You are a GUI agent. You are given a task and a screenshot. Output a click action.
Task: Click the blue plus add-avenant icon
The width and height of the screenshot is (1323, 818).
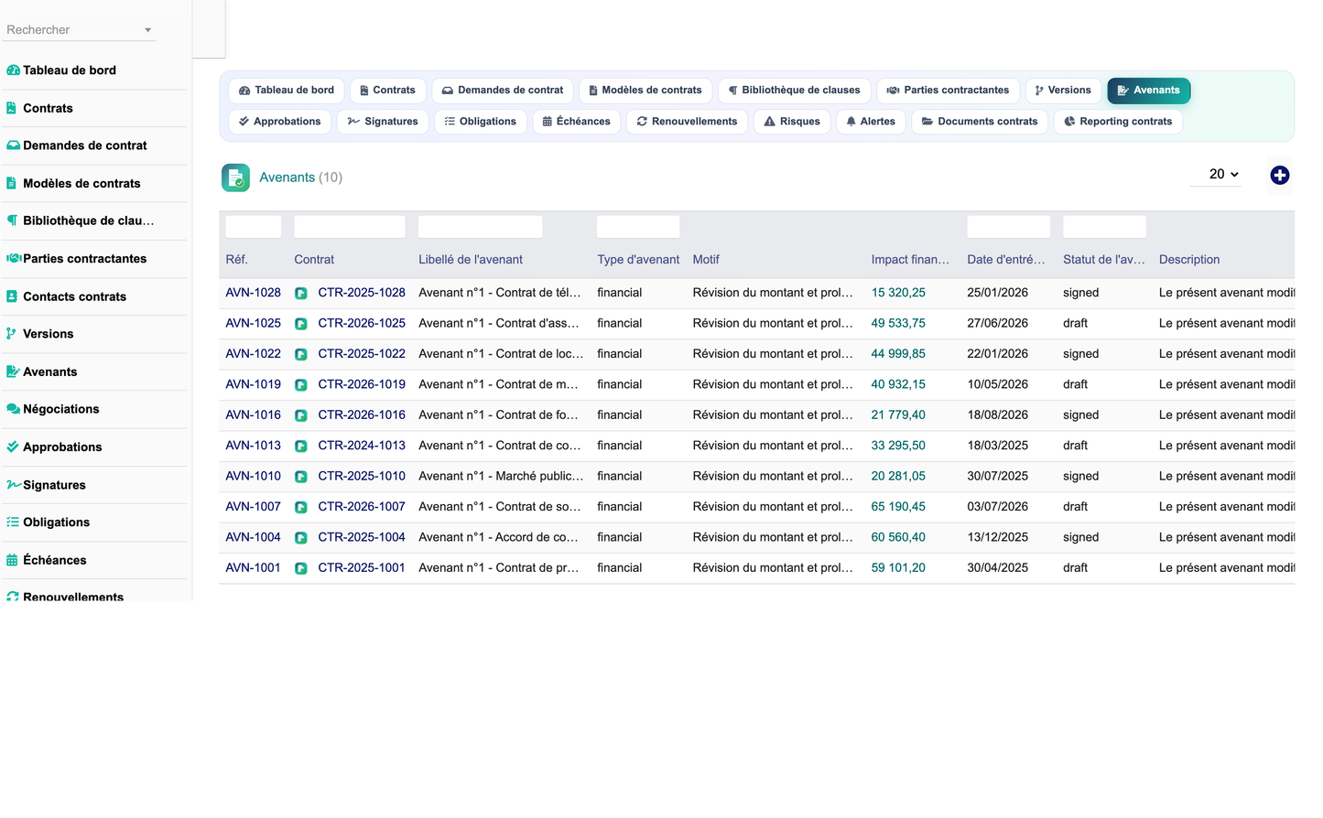click(1279, 175)
